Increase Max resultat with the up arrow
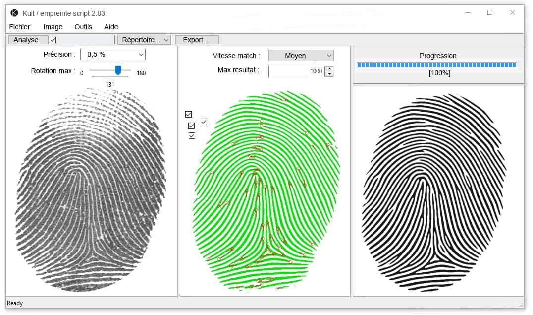This screenshot has width=533, height=315. click(x=330, y=69)
